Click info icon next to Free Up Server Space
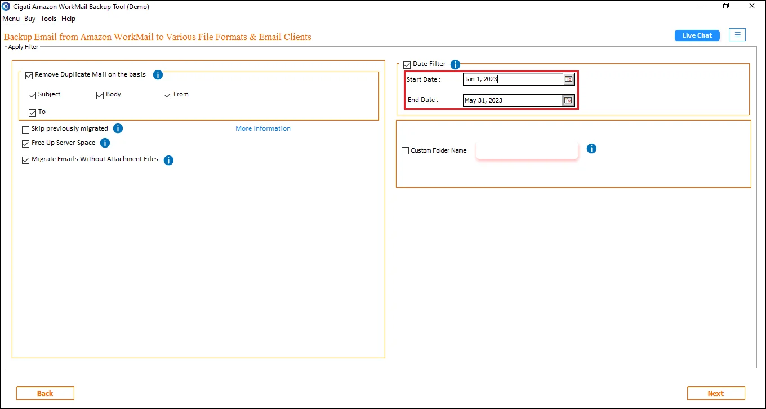This screenshot has width=766, height=409. tap(105, 143)
